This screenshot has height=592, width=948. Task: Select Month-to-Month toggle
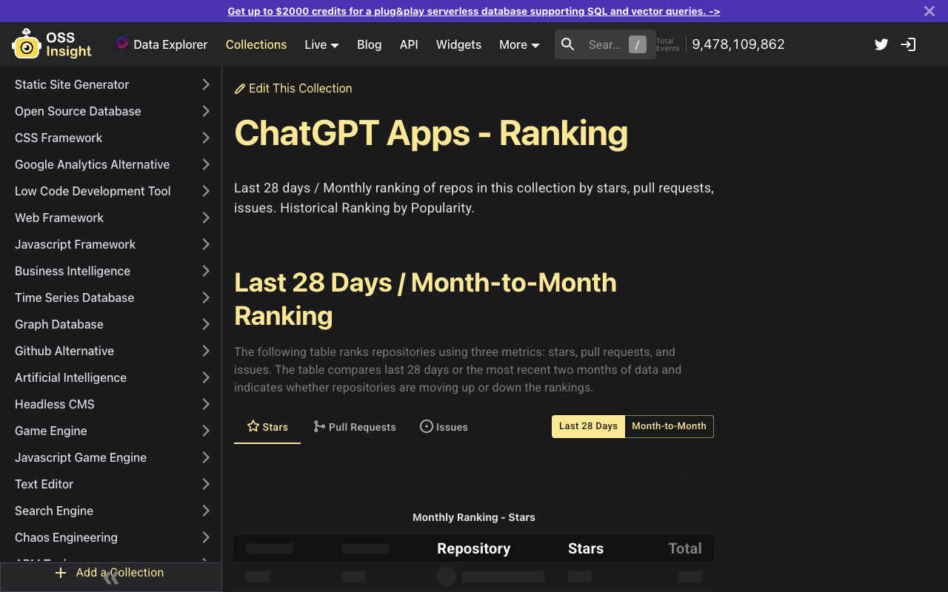coord(669,426)
